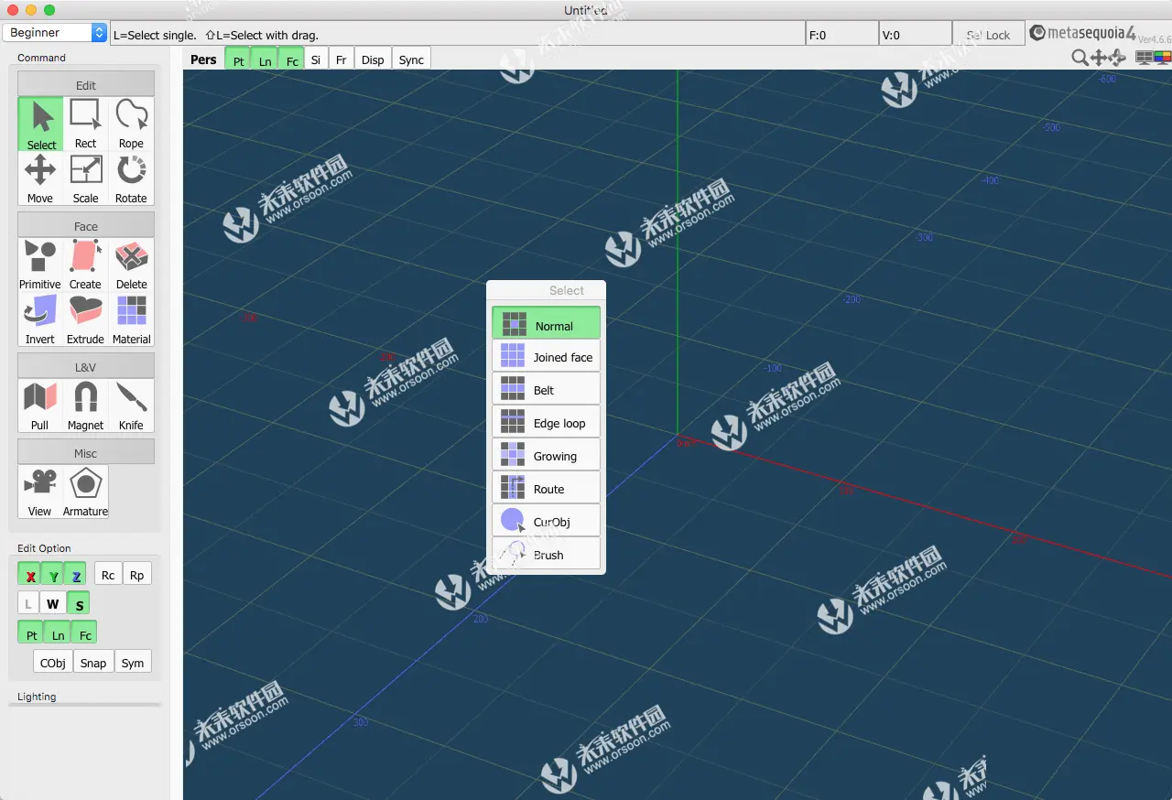This screenshot has height=800, width=1172.
Task: Click the magnifier zoom view icon
Action: coord(1080,58)
